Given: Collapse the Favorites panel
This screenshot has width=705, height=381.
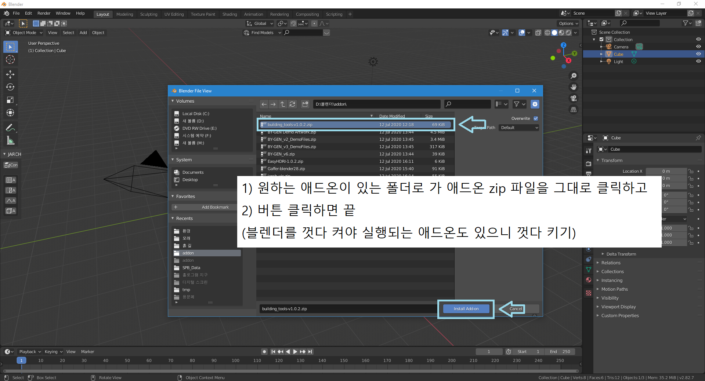Looking at the screenshot, I should [185, 197].
